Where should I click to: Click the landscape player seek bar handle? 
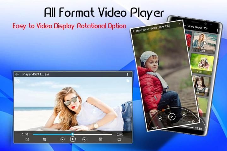pyautogui.click(x=73, y=134)
